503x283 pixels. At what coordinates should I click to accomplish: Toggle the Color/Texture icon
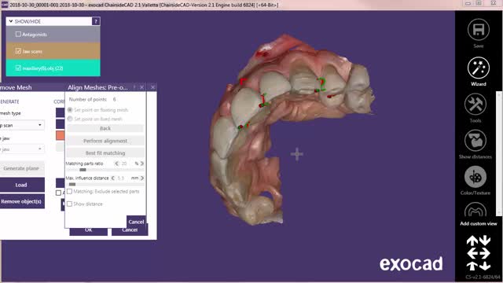click(x=475, y=177)
